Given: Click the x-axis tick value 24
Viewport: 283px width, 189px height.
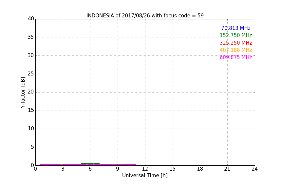Looking at the screenshot, I should (x=255, y=169).
